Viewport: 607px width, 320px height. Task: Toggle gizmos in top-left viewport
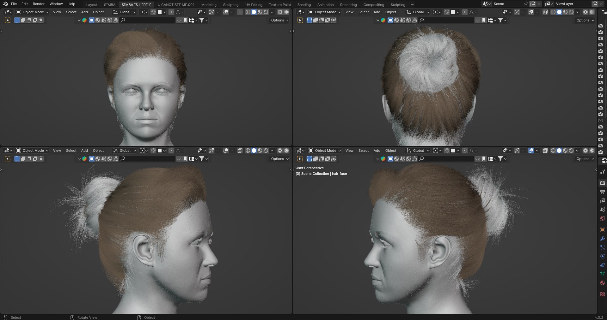click(x=212, y=12)
